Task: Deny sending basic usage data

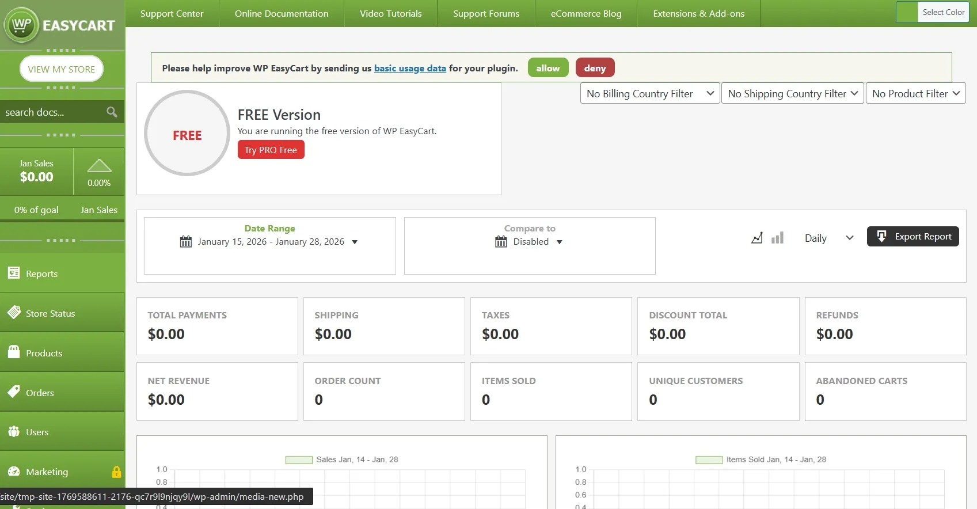Action: click(595, 68)
